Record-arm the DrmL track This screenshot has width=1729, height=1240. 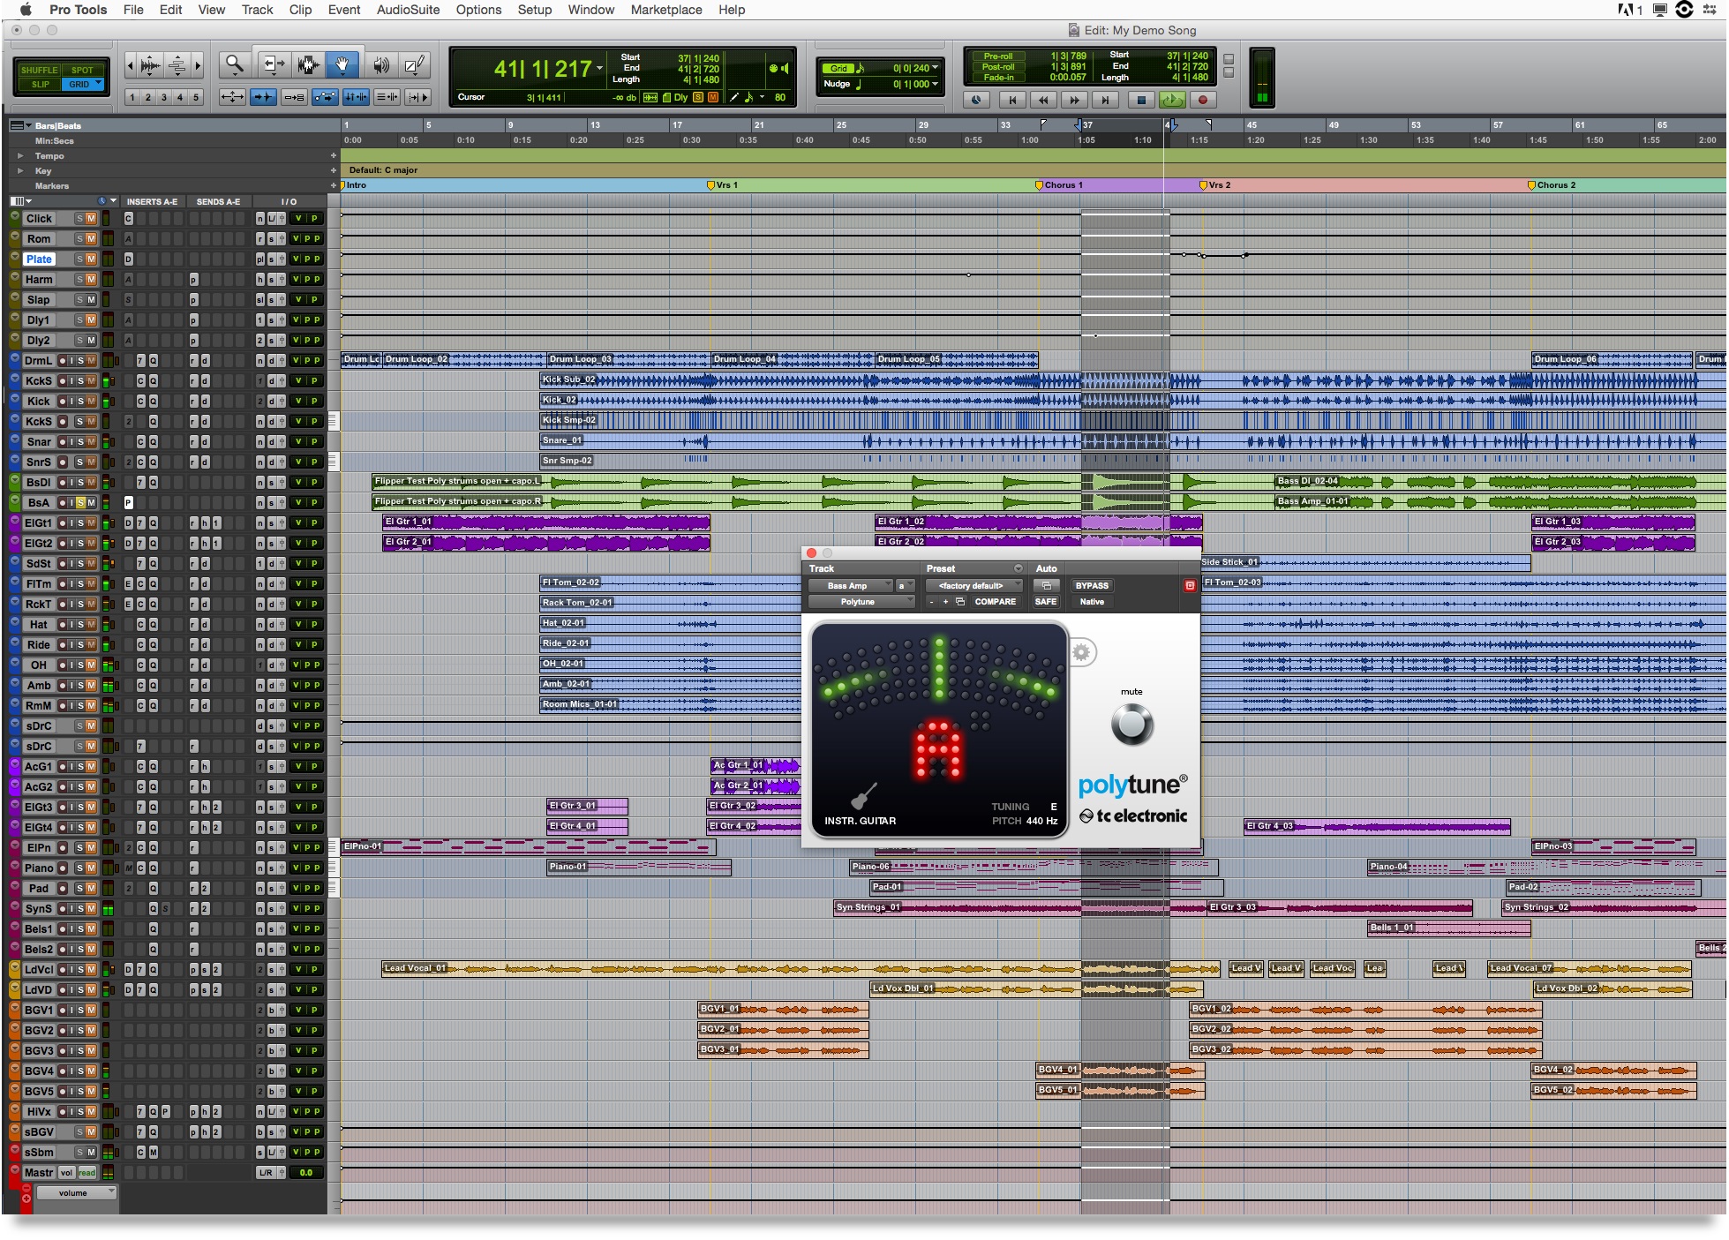click(x=63, y=361)
